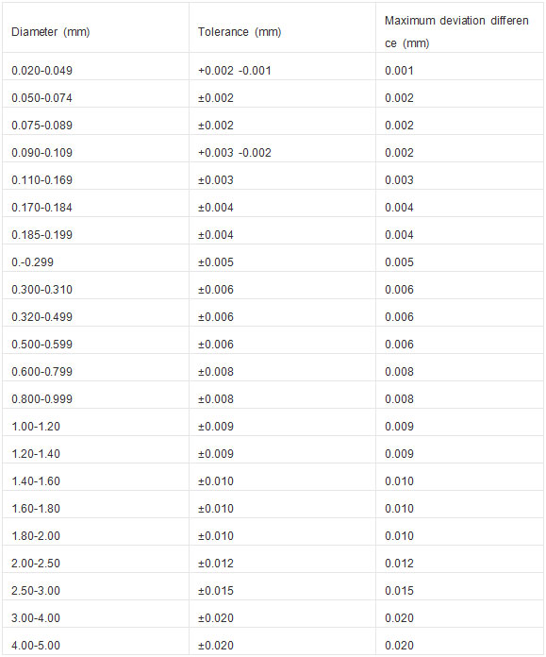
Task: Click the ±0.005 tolerance cell
Action: click(x=216, y=262)
